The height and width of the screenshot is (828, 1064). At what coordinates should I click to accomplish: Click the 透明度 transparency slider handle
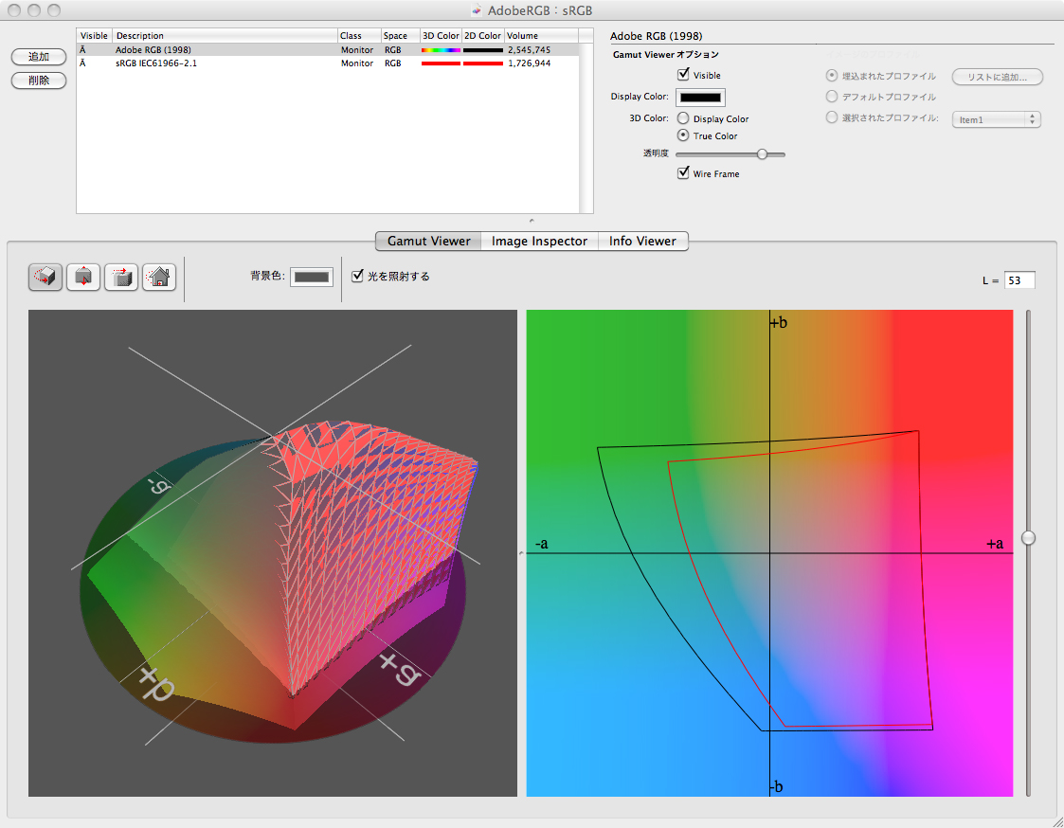[x=762, y=154]
